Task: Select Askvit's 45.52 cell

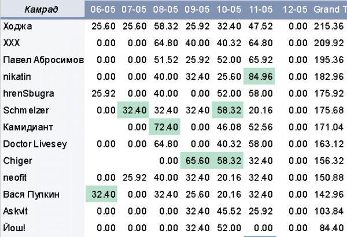Action: [229, 212]
